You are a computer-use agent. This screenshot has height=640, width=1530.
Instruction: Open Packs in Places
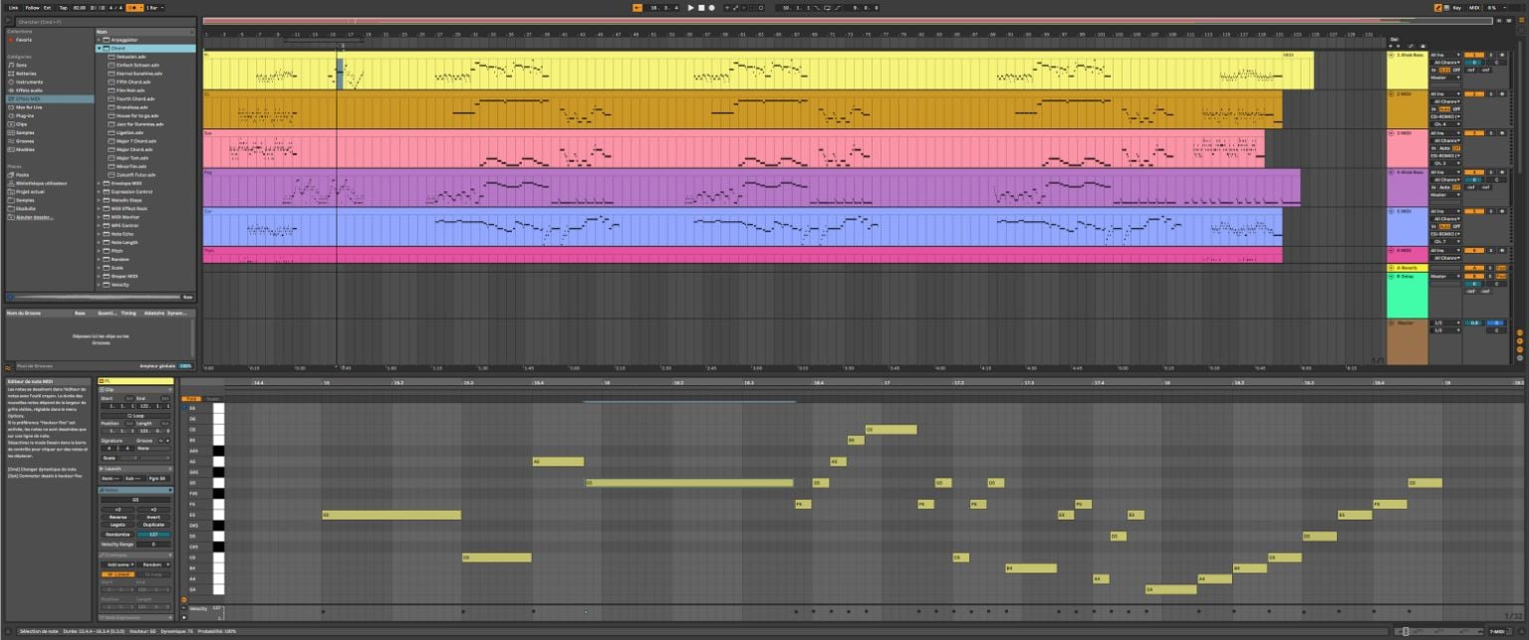(x=22, y=174)
